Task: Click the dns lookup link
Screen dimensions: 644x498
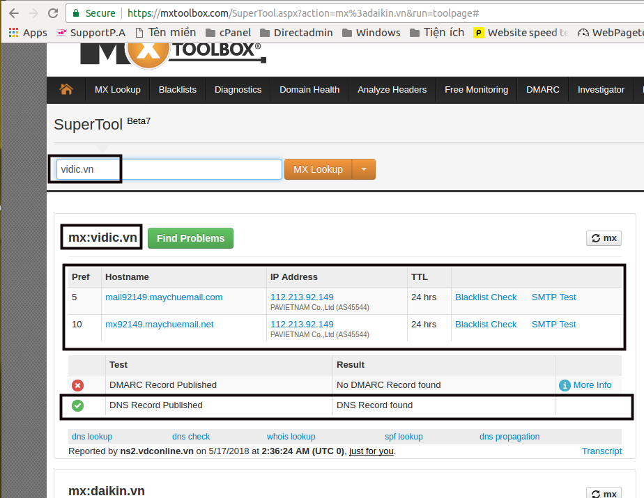Action: pos(92,437)
